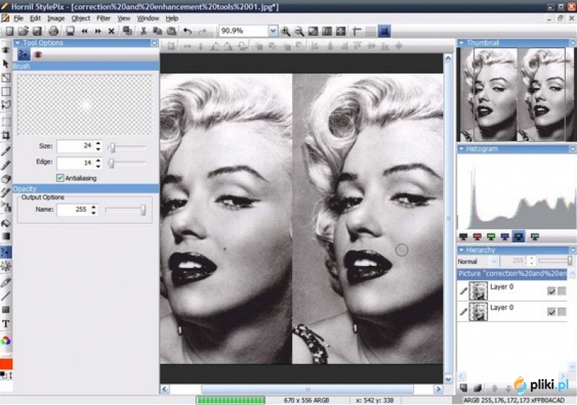Zoom out with the magnifier minus icon
Viewport: 577px width, 405px height.
(x=299, y=32)
